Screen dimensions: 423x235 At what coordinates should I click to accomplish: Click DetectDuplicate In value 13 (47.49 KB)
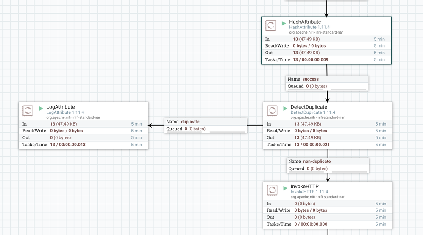308,124
